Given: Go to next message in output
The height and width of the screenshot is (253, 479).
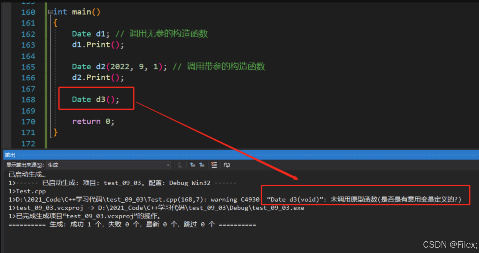Looking at the screenshot, I should pos(202,165).
